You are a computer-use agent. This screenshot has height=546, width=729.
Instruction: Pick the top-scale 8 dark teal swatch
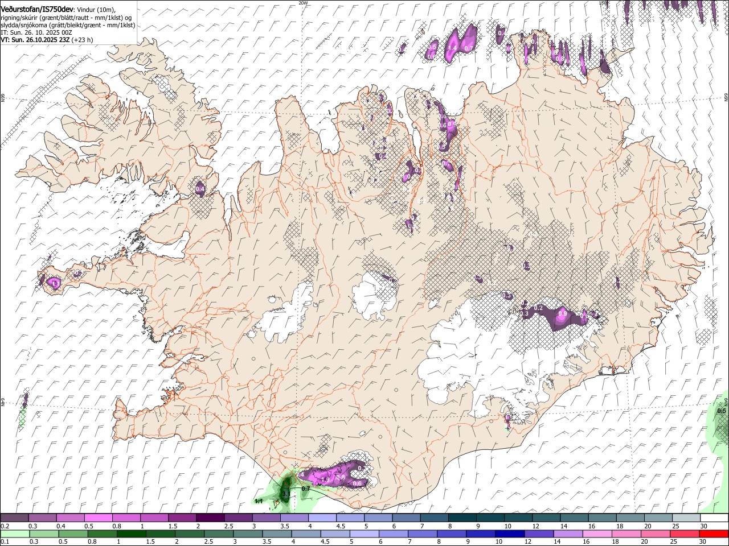point(462,518)
